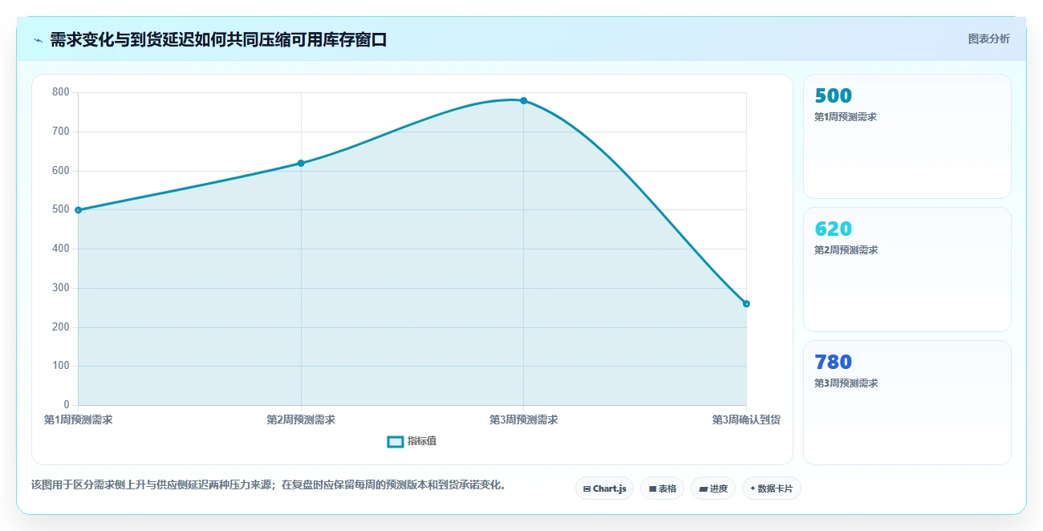Image resolution: width=1043 pixels, height=531 pixels.
Task: Click the Chart.js tag icon
Action: point(586,488)
